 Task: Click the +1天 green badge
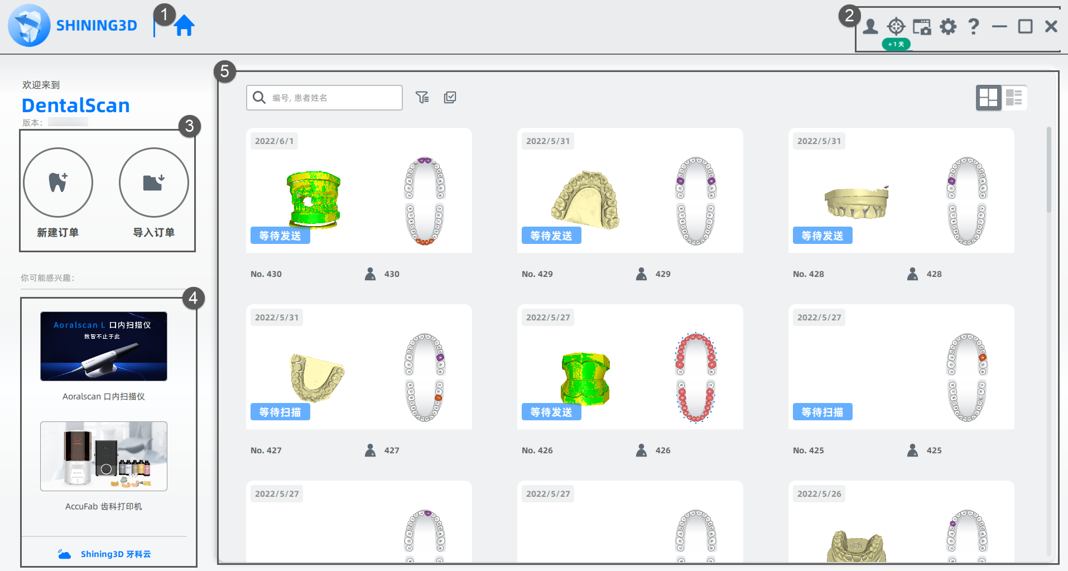coord(896,44)
